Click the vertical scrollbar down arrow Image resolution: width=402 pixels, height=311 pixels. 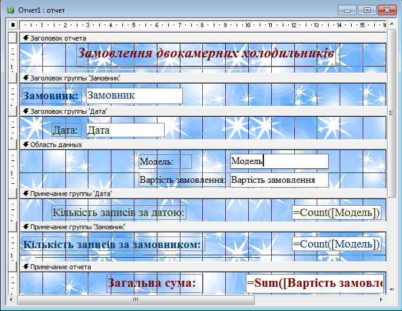coord(391,290)
